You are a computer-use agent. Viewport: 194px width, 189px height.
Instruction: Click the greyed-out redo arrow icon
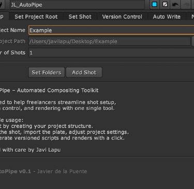[186, 5]
